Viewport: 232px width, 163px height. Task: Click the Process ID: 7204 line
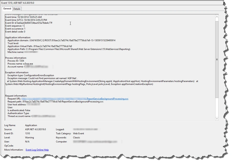[x=16, y=61]
